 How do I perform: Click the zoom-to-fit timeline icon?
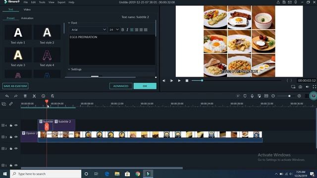(x=266, y=96)
